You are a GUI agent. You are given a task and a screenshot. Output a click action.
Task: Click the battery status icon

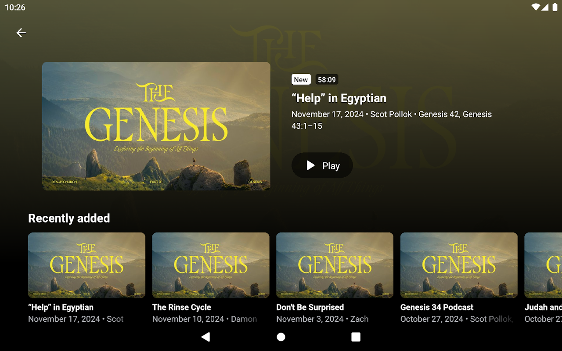click(555, 7)
